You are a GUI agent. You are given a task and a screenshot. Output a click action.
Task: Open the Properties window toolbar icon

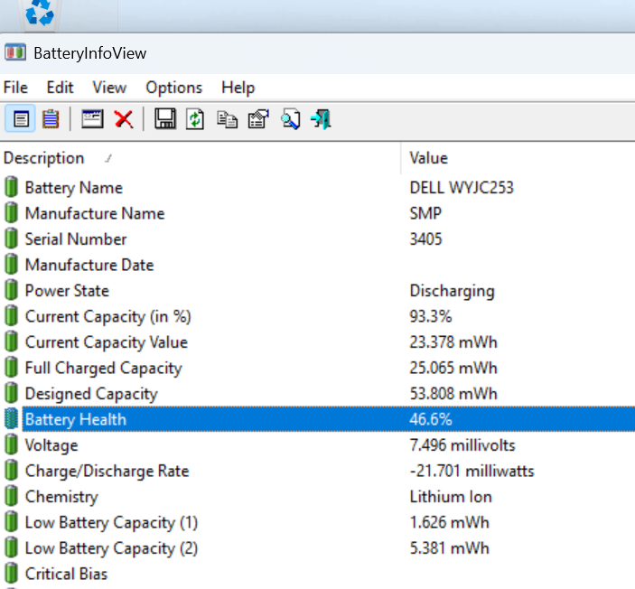(x=92, y=119)
